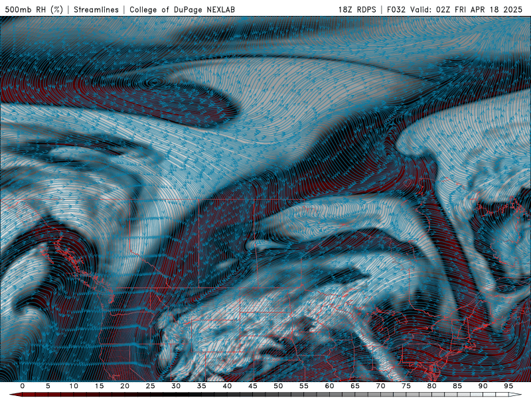This screenshot has height=398, width=531.
Task: Click the closed circulation center in the streamlines
Action: tap(154, 81)
